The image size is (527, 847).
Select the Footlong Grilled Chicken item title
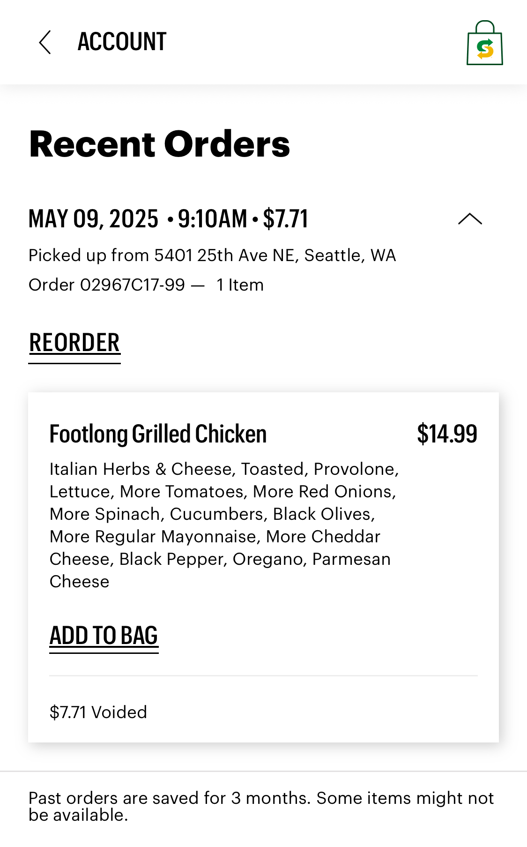[x=158, y=434]
